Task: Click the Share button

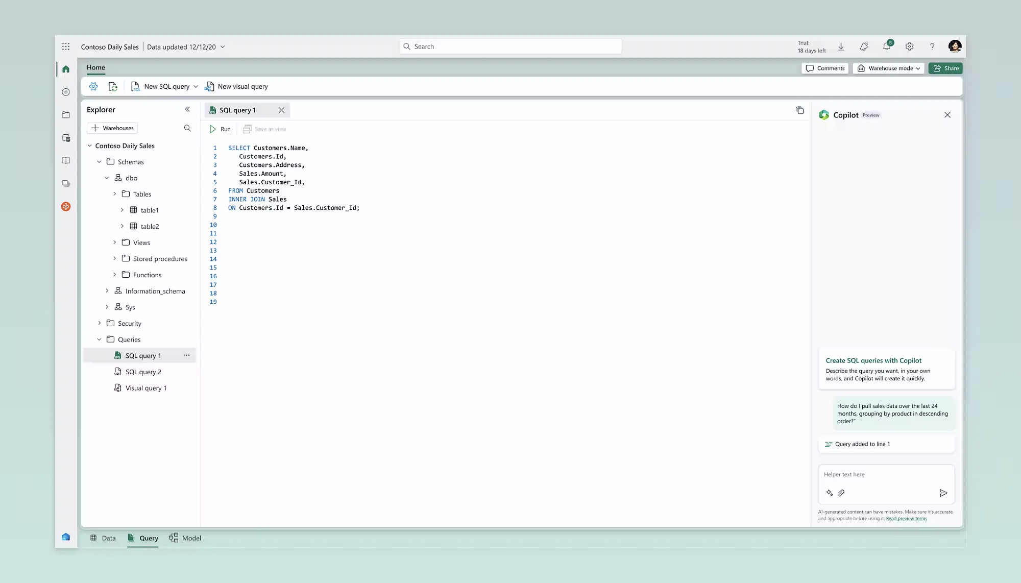Action: (945, 68)
